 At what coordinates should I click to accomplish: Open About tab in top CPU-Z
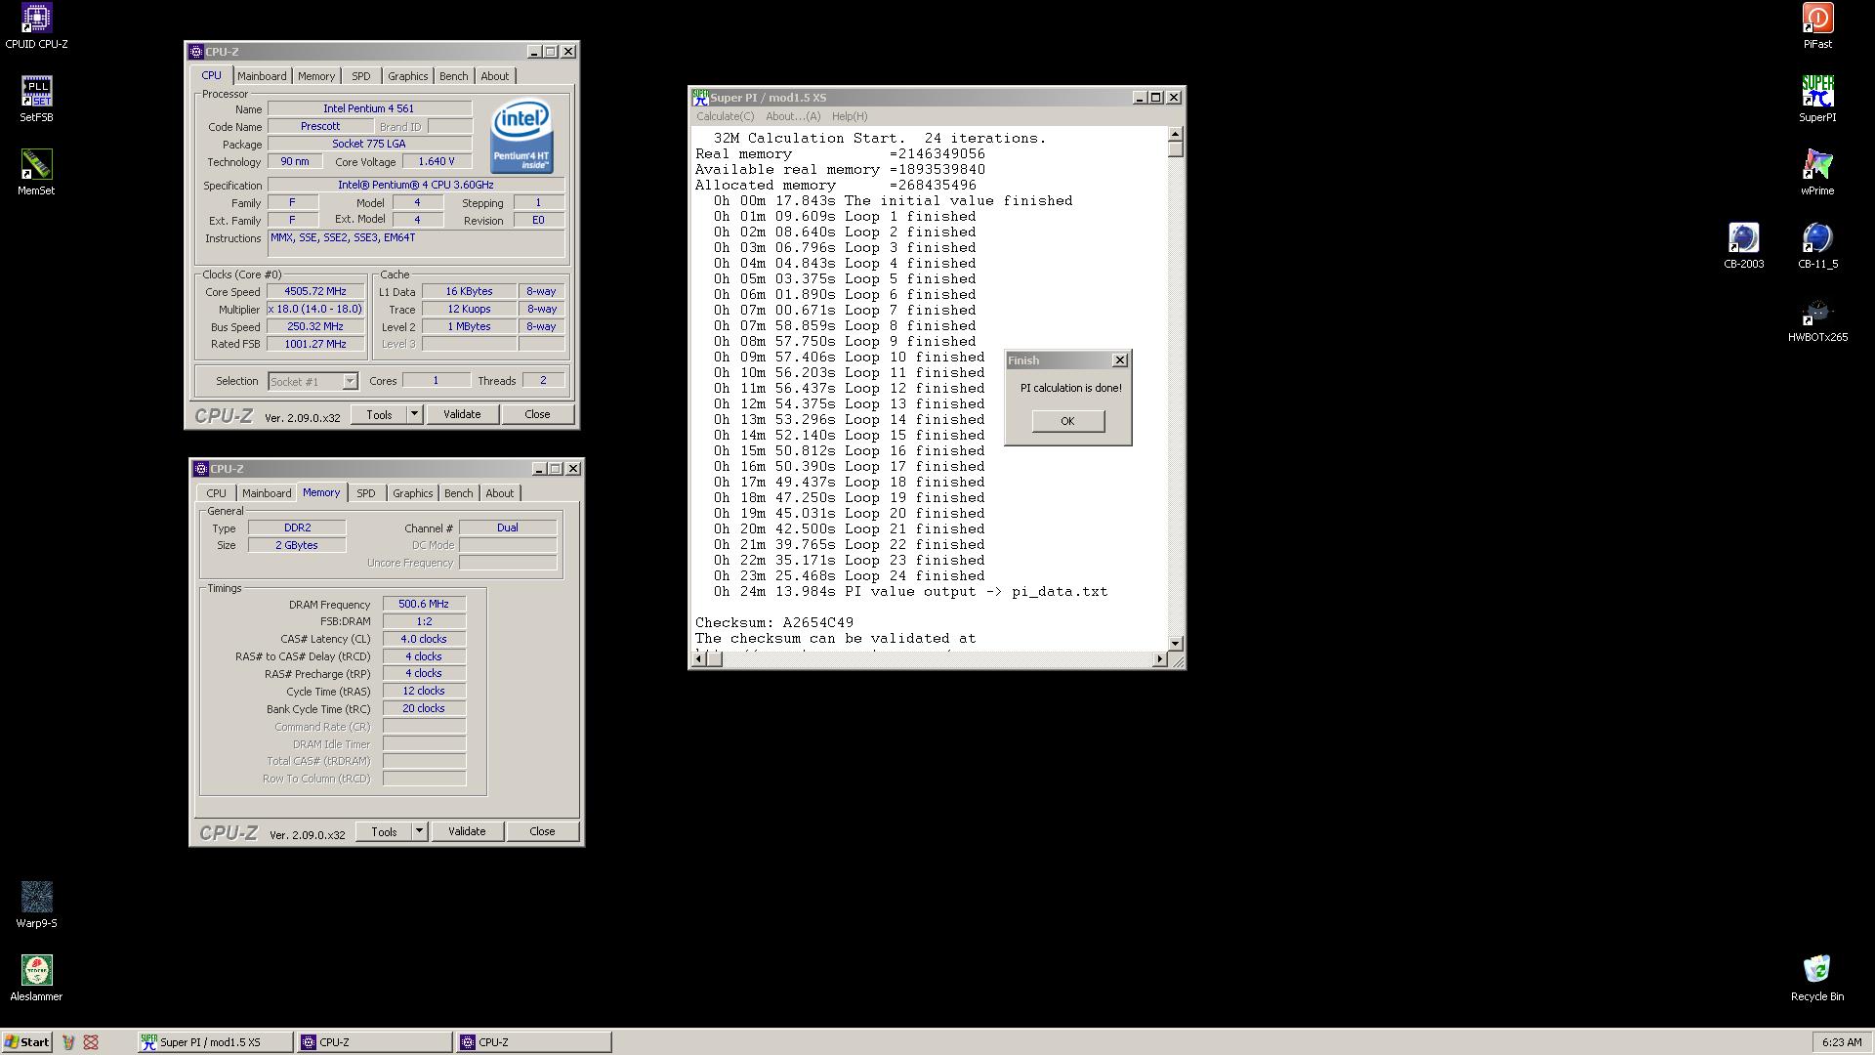(495, 76)
